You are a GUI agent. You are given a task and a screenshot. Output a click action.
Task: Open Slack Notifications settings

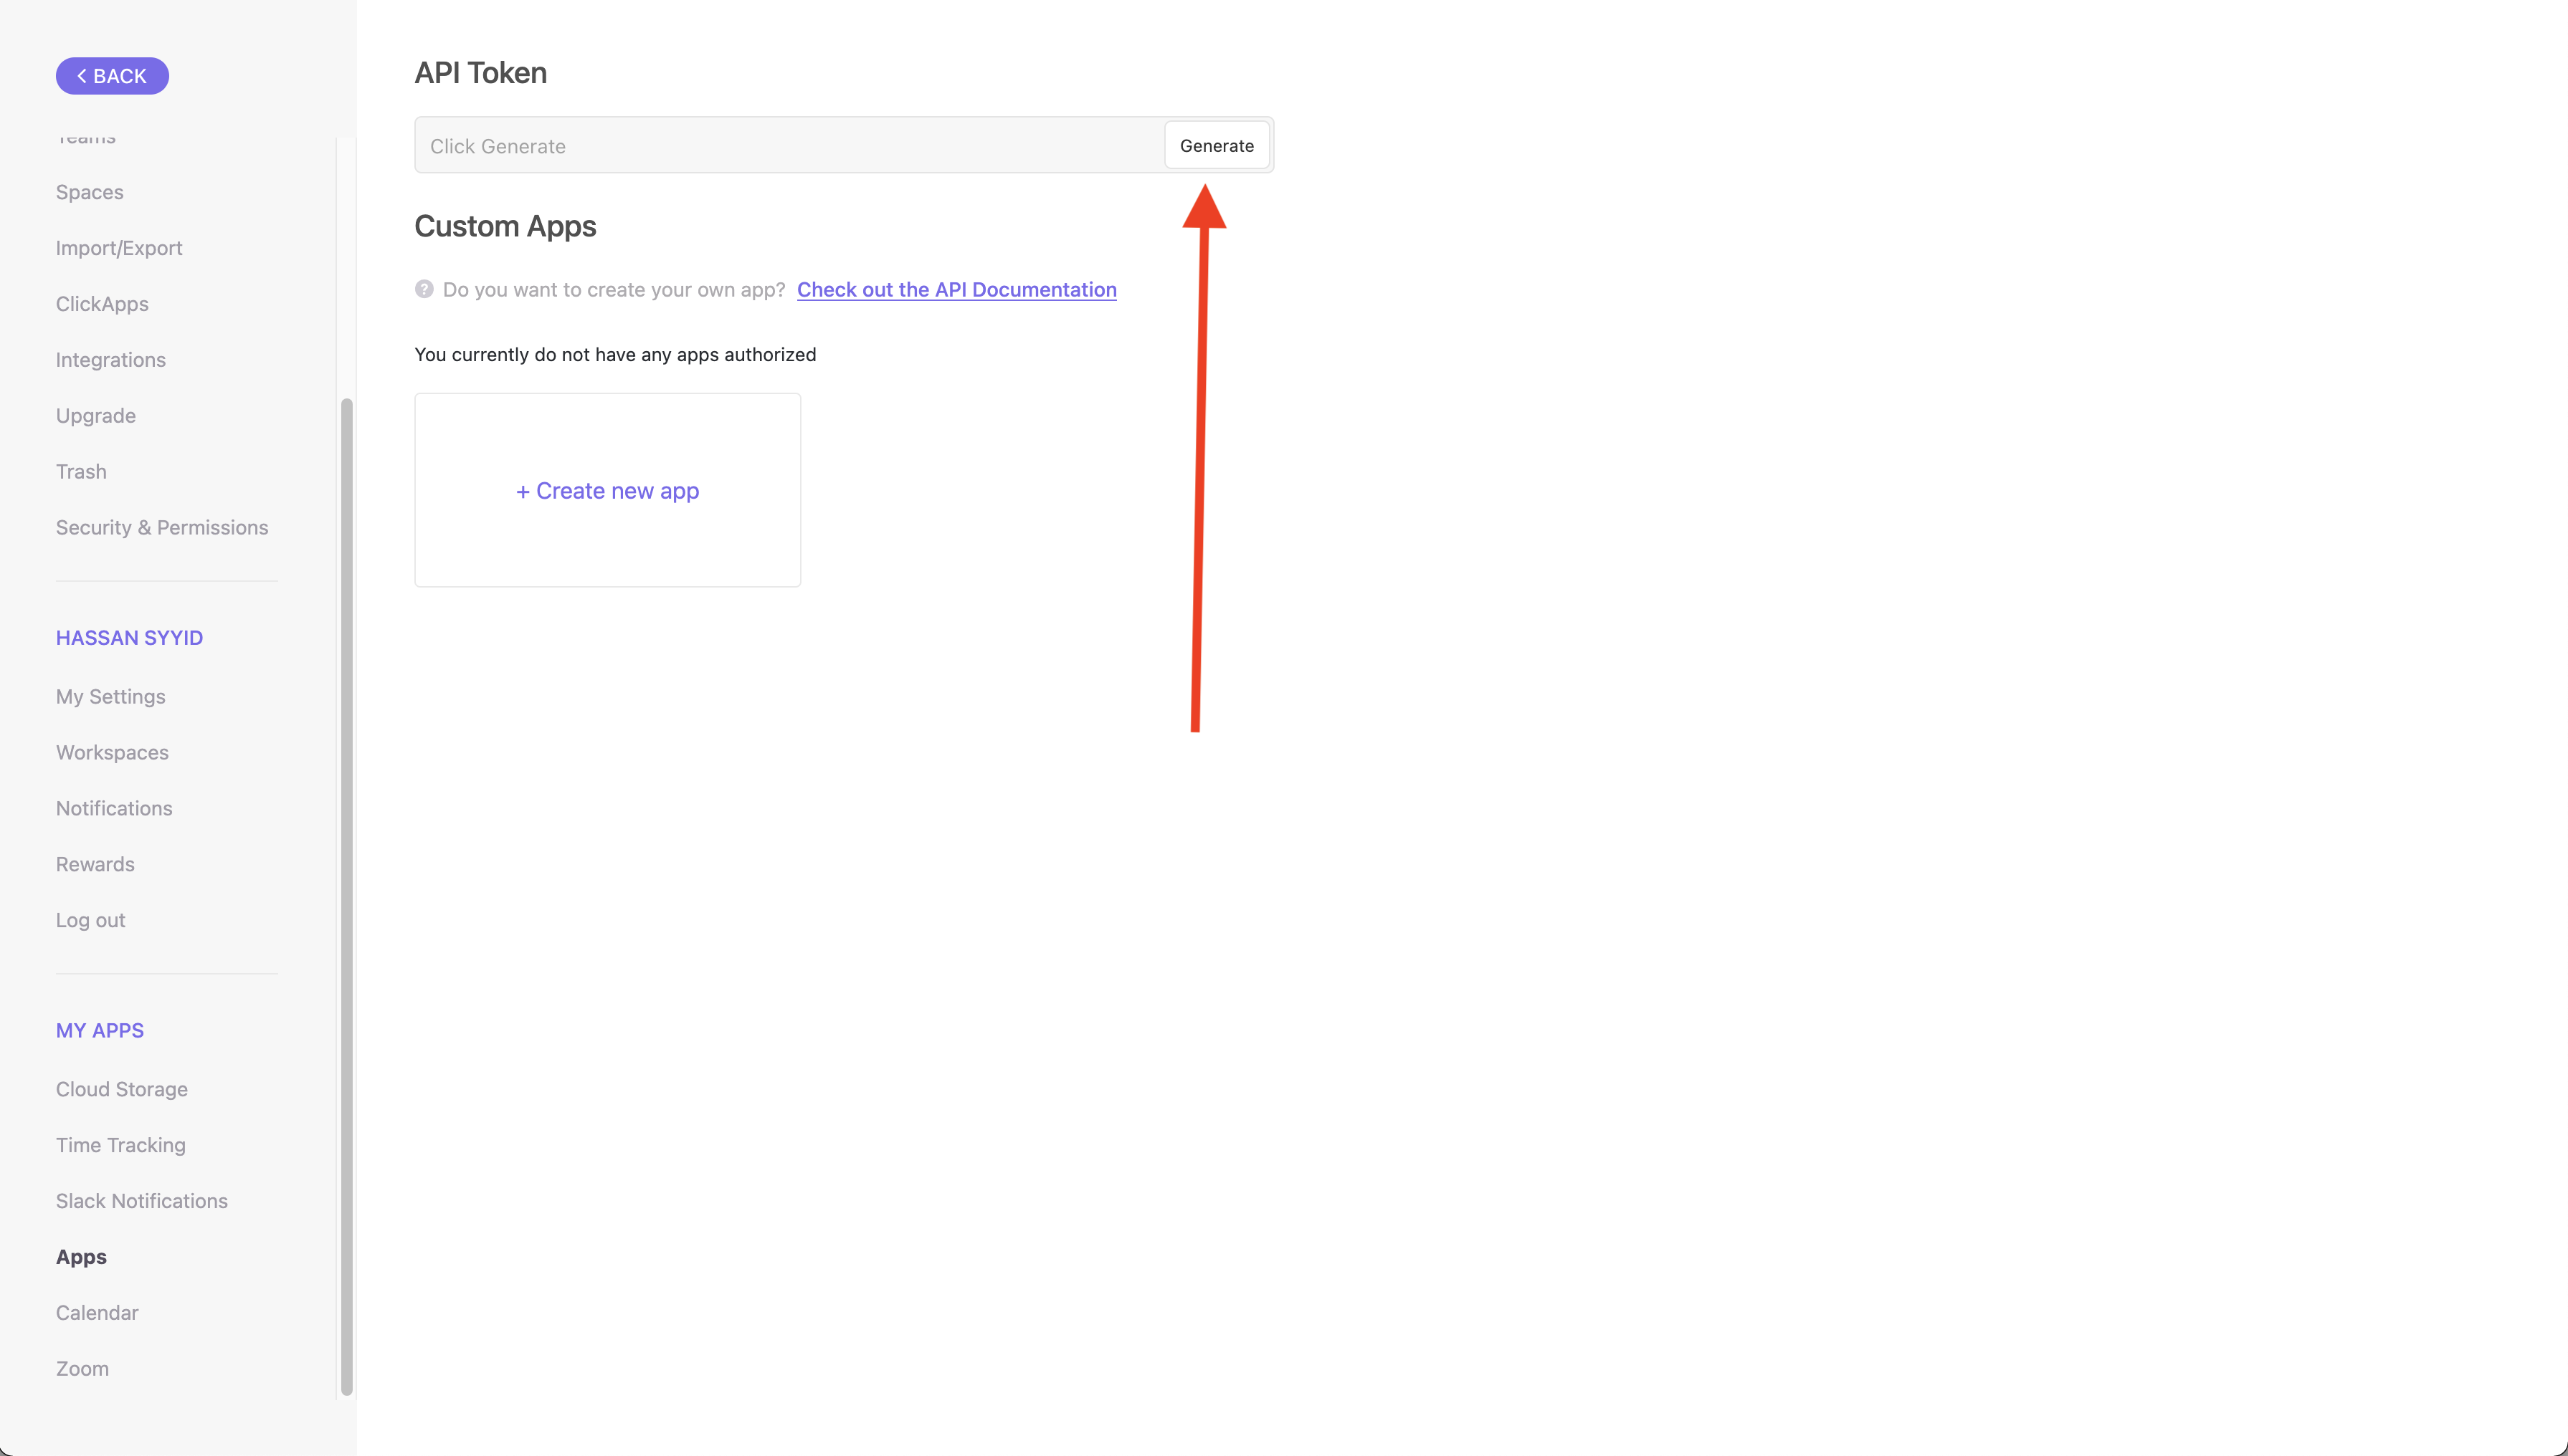[x=142, y=1201]
